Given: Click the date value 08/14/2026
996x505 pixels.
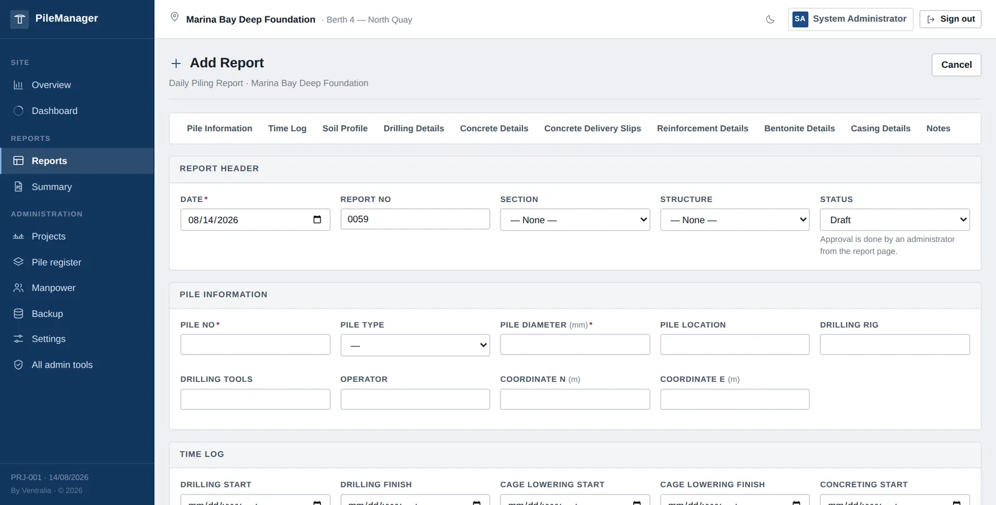Looking at the screenshot, I should pos(213,220).
